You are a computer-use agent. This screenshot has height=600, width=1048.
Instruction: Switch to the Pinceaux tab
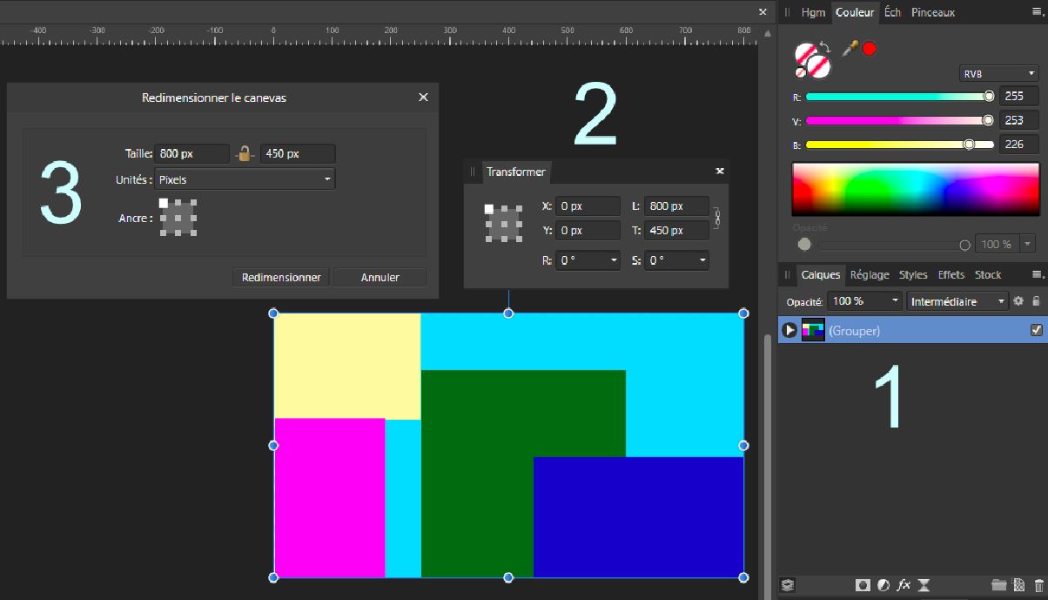coord(933,12)
